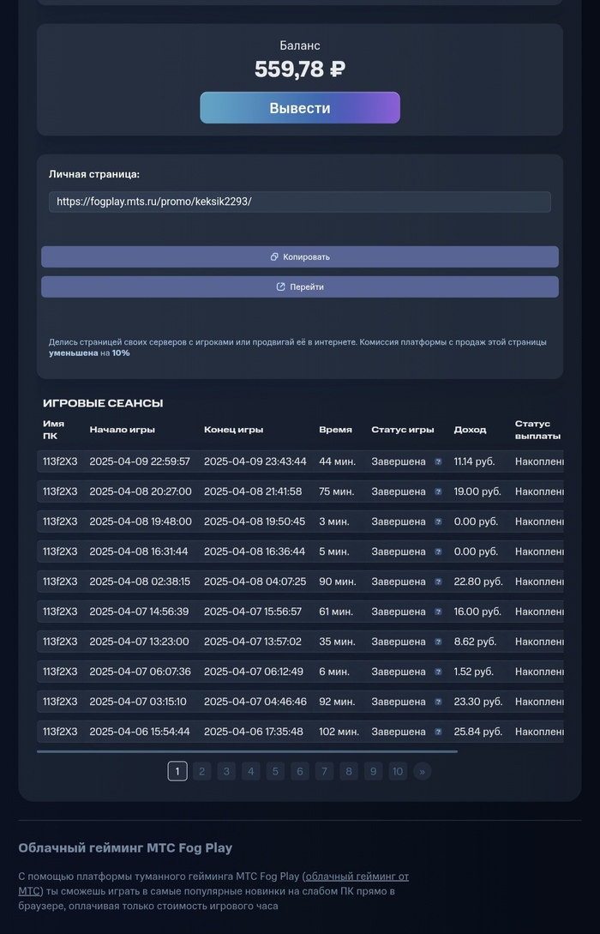Viewport: 600px width, 934px height.
Task: Click status help icon for 61 мин. session
Action: (438, 612)
